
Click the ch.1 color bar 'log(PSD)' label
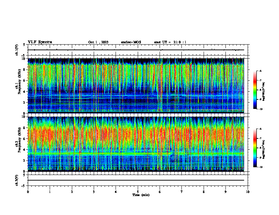[x=264, y=92]
